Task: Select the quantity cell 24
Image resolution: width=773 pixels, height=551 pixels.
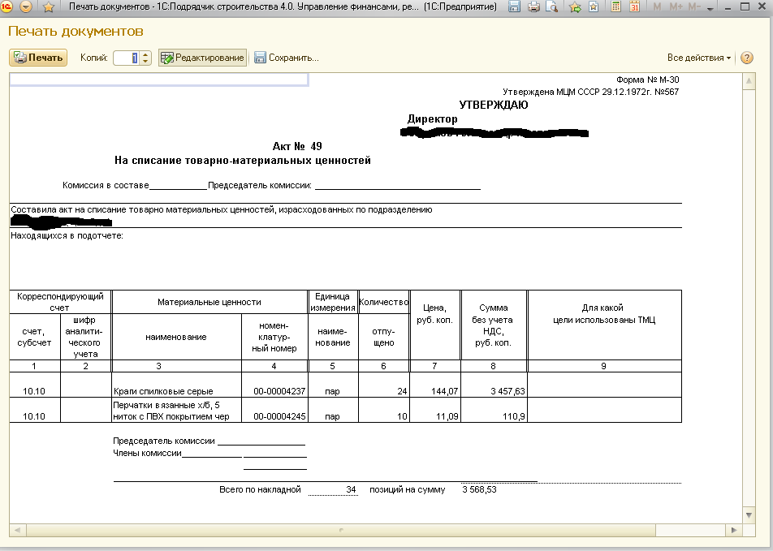Action: click(x=383, y=385)
